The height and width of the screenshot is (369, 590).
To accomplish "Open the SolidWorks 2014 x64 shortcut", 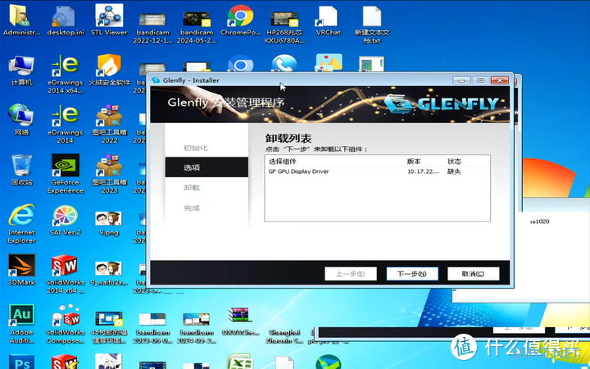I will [x=65, y=274].
